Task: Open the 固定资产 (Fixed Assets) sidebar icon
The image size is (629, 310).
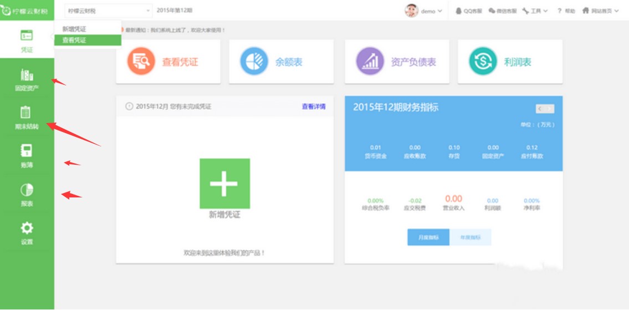Action: [27, 75]
